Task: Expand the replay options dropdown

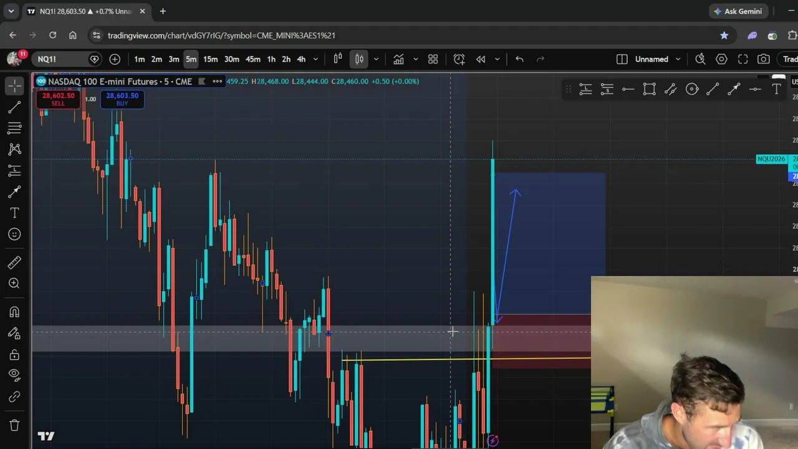Action: tap(497, 59)
